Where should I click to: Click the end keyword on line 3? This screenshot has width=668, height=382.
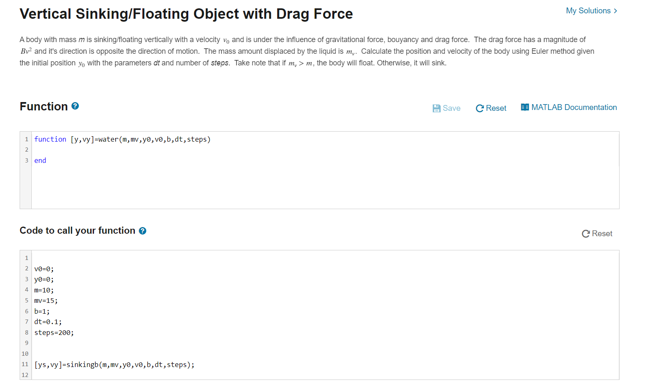40,160
